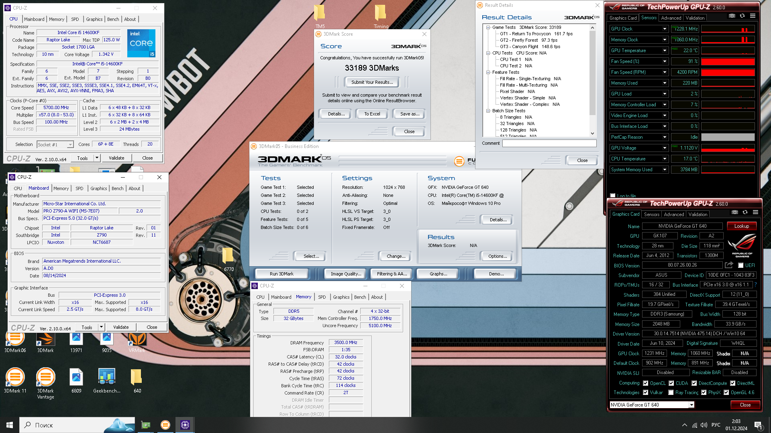The width and height of the screenshot is (771, 433).
Task: Open the 640 folder on desktop
Action: [x=137, y=380]
